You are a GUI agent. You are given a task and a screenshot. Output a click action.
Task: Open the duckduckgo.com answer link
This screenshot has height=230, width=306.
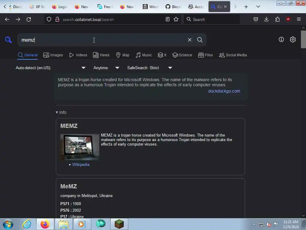(224, 91)
